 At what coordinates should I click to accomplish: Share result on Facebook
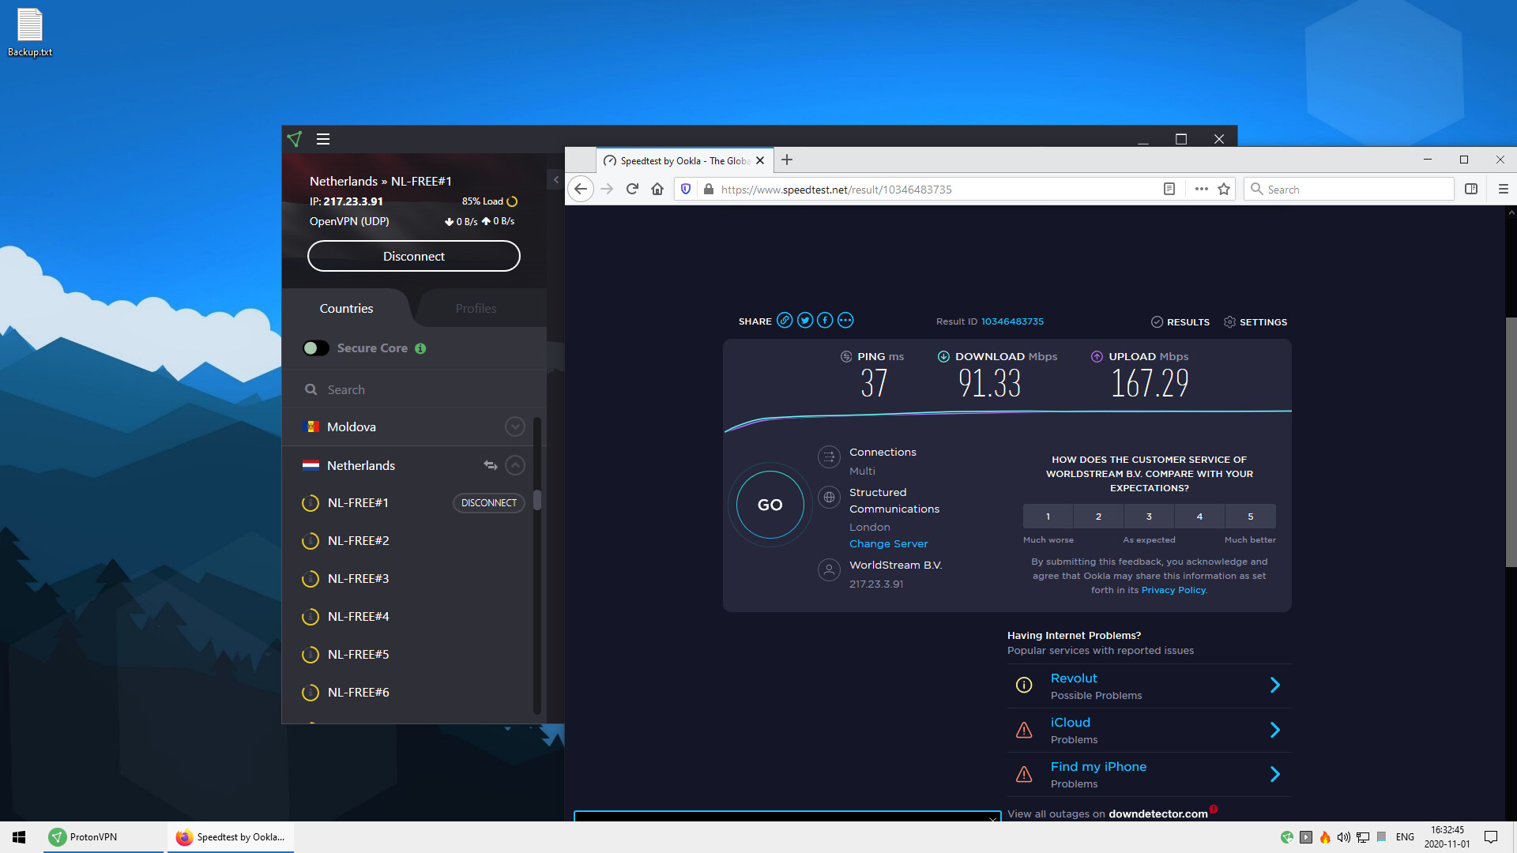[x=825, y=320]
